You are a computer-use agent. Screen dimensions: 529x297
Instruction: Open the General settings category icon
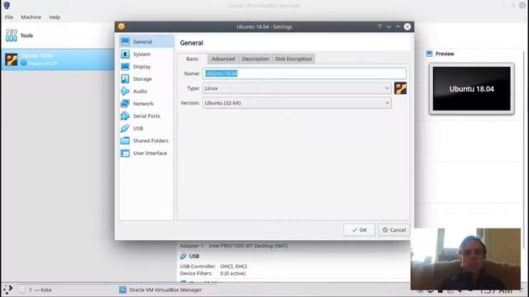(125, 42)
